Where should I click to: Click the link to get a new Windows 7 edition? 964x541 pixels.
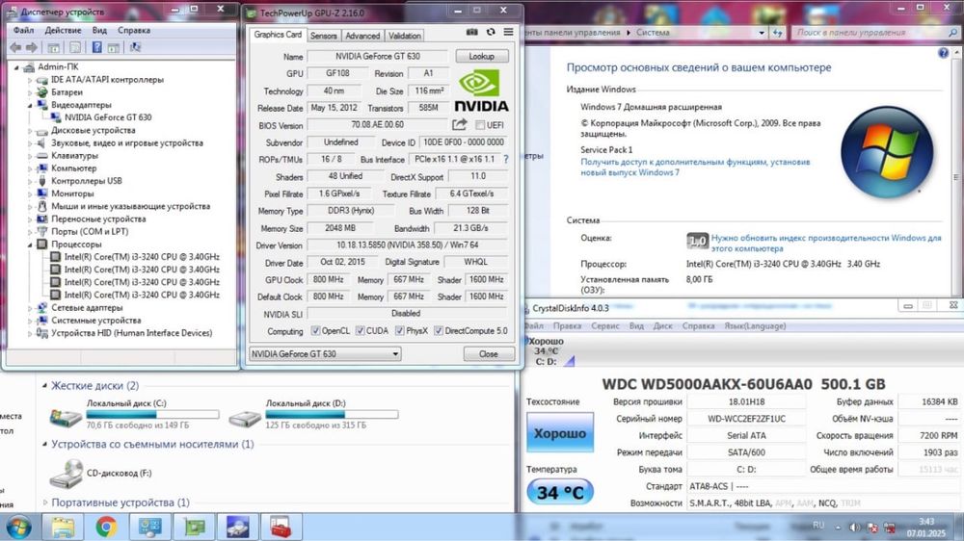(695, 167)
